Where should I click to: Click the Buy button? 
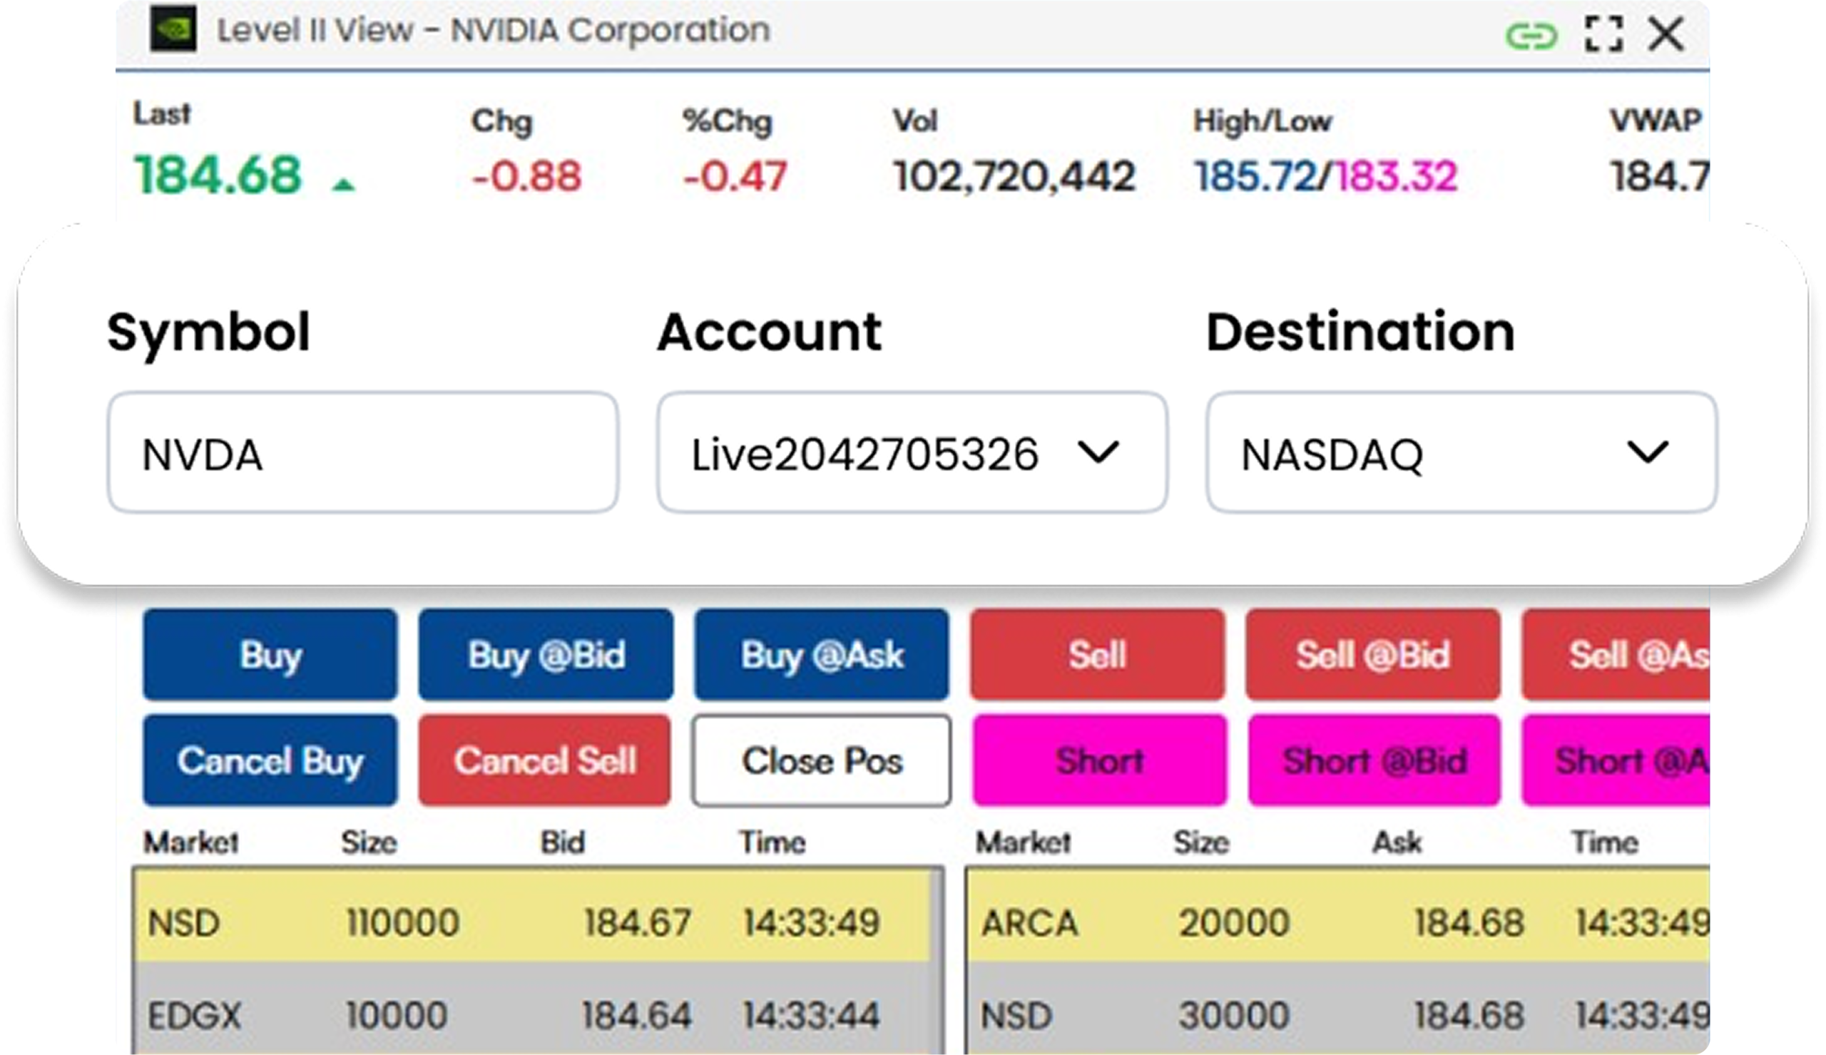click(269, 655)
